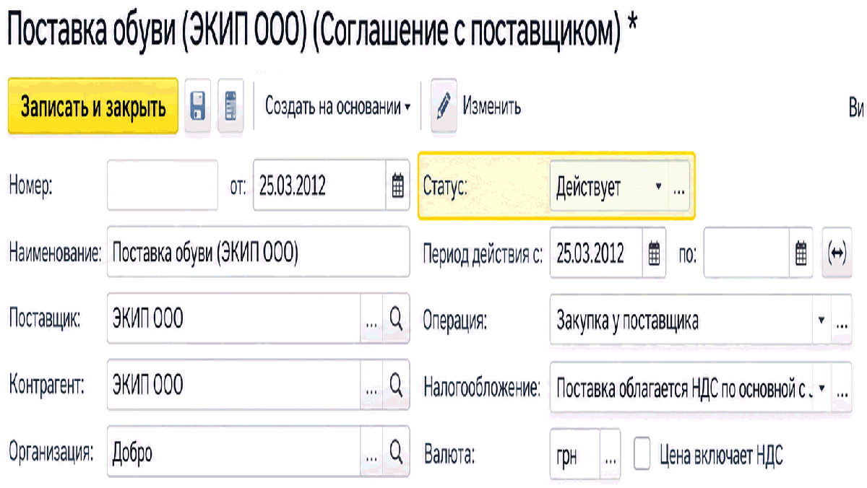Click the empty 'по' end date field
Image resolution: width=867 pixels, height=488 pixels.
coord(746,253)
